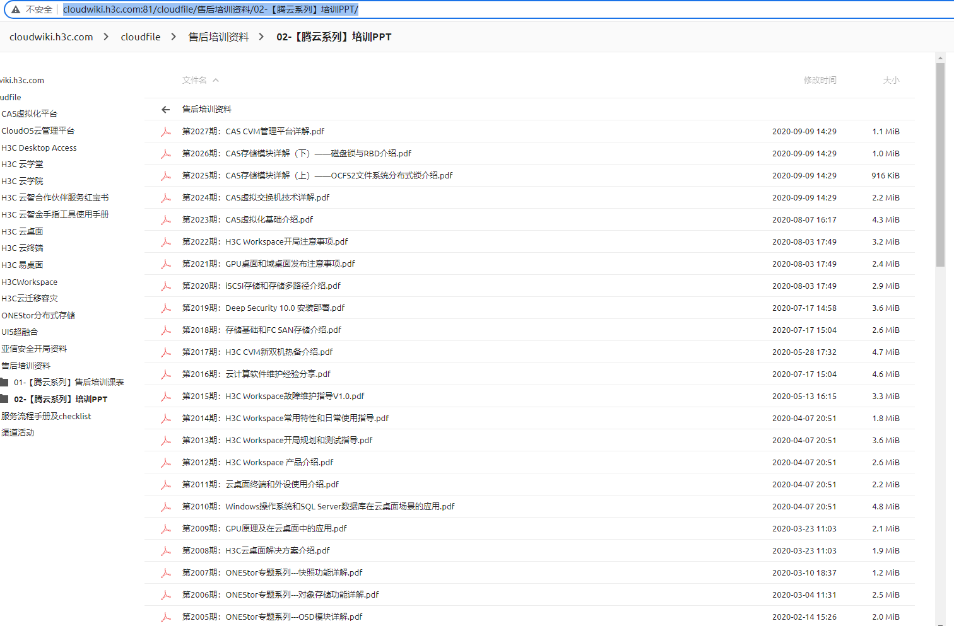Screen dimensions: 954x626
Task: Click the back arrow icon beside 售后培训资料
Action: (x=166, y=110)
